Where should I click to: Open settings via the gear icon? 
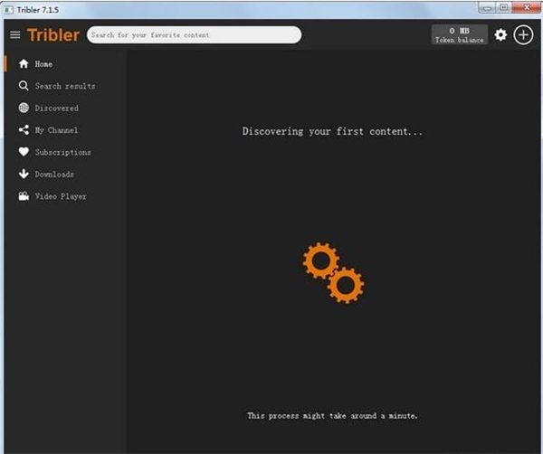[500, 35]
